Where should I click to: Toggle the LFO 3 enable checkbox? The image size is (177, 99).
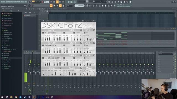(94, 56)
